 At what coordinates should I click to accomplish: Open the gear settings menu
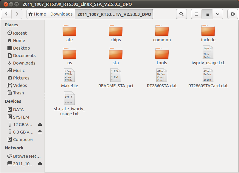coord(233,14)
